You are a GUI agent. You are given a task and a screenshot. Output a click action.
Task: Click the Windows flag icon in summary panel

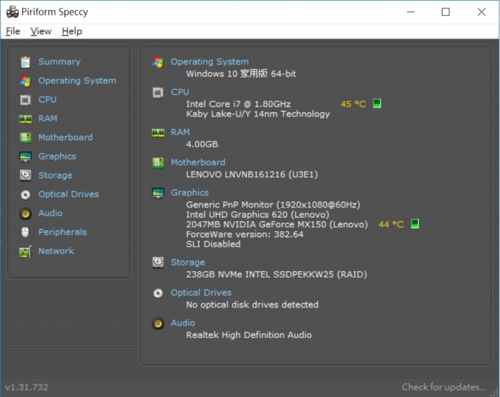tap(158, 62)
